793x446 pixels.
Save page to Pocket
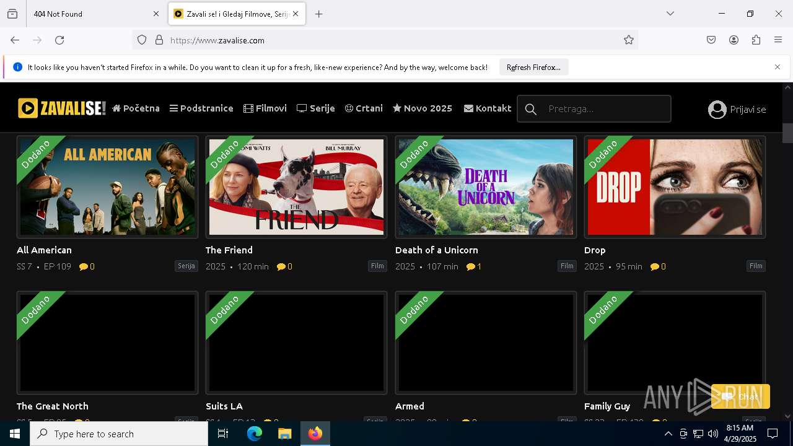pos(711,40)
